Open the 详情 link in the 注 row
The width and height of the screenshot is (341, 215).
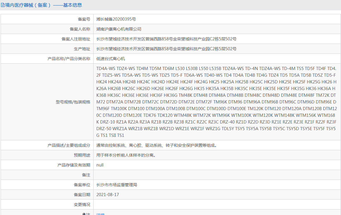click(x=100, y=214)
